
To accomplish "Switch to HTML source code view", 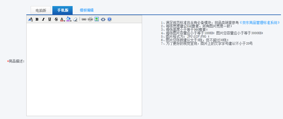I will pyautogui.click(x=103, y=19).
